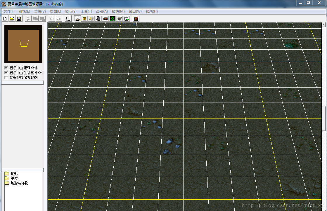Screen dimensions: 327x211
Task: Click the Cut scissors icon
Action: click(28, 19)
